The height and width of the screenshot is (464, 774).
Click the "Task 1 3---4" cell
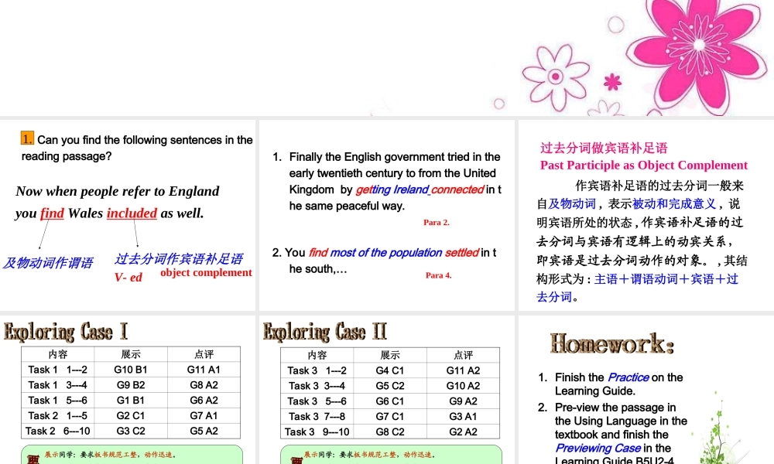click(x=58, y=384)
